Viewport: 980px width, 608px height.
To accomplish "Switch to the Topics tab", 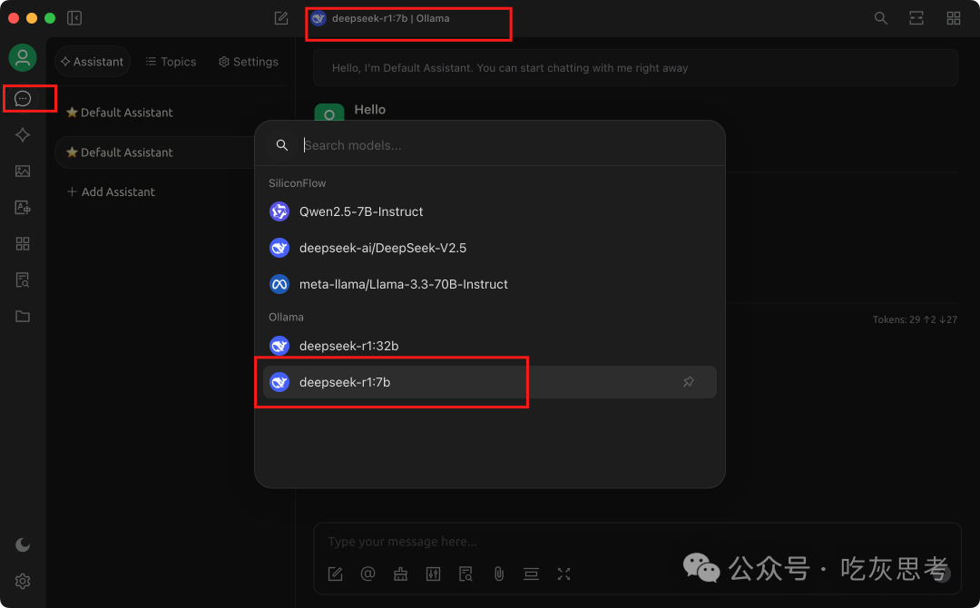I will (171, 62).
